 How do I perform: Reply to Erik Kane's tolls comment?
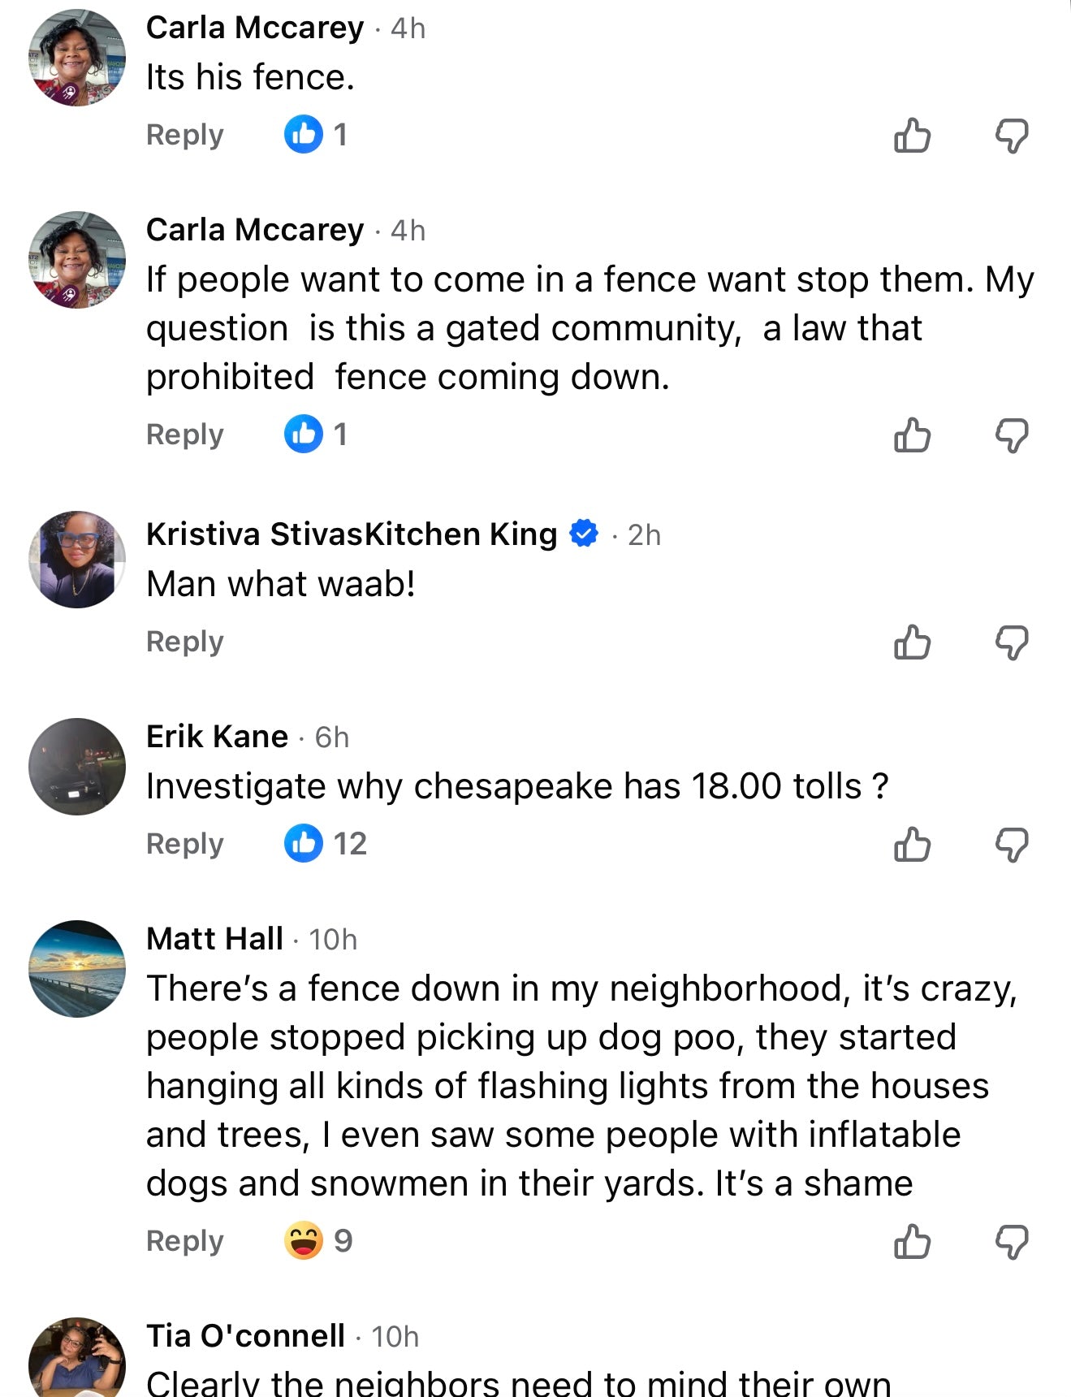click(184, 844)
